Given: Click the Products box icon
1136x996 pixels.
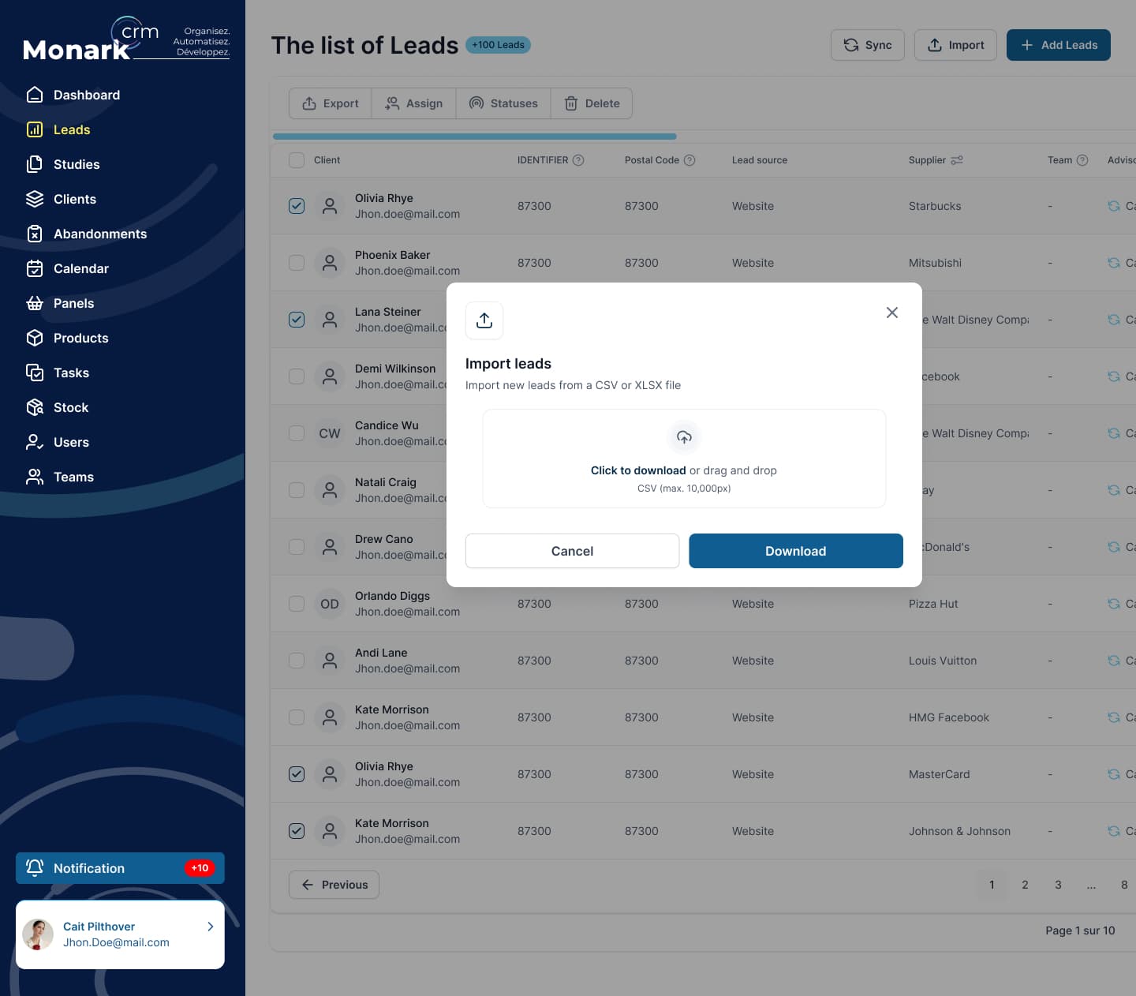Looking at the screenshot, I should pyautogui.click(x=35, y=338).
